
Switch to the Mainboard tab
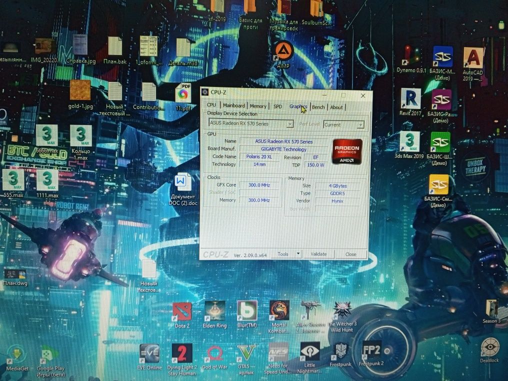click(x=233, y=105)
